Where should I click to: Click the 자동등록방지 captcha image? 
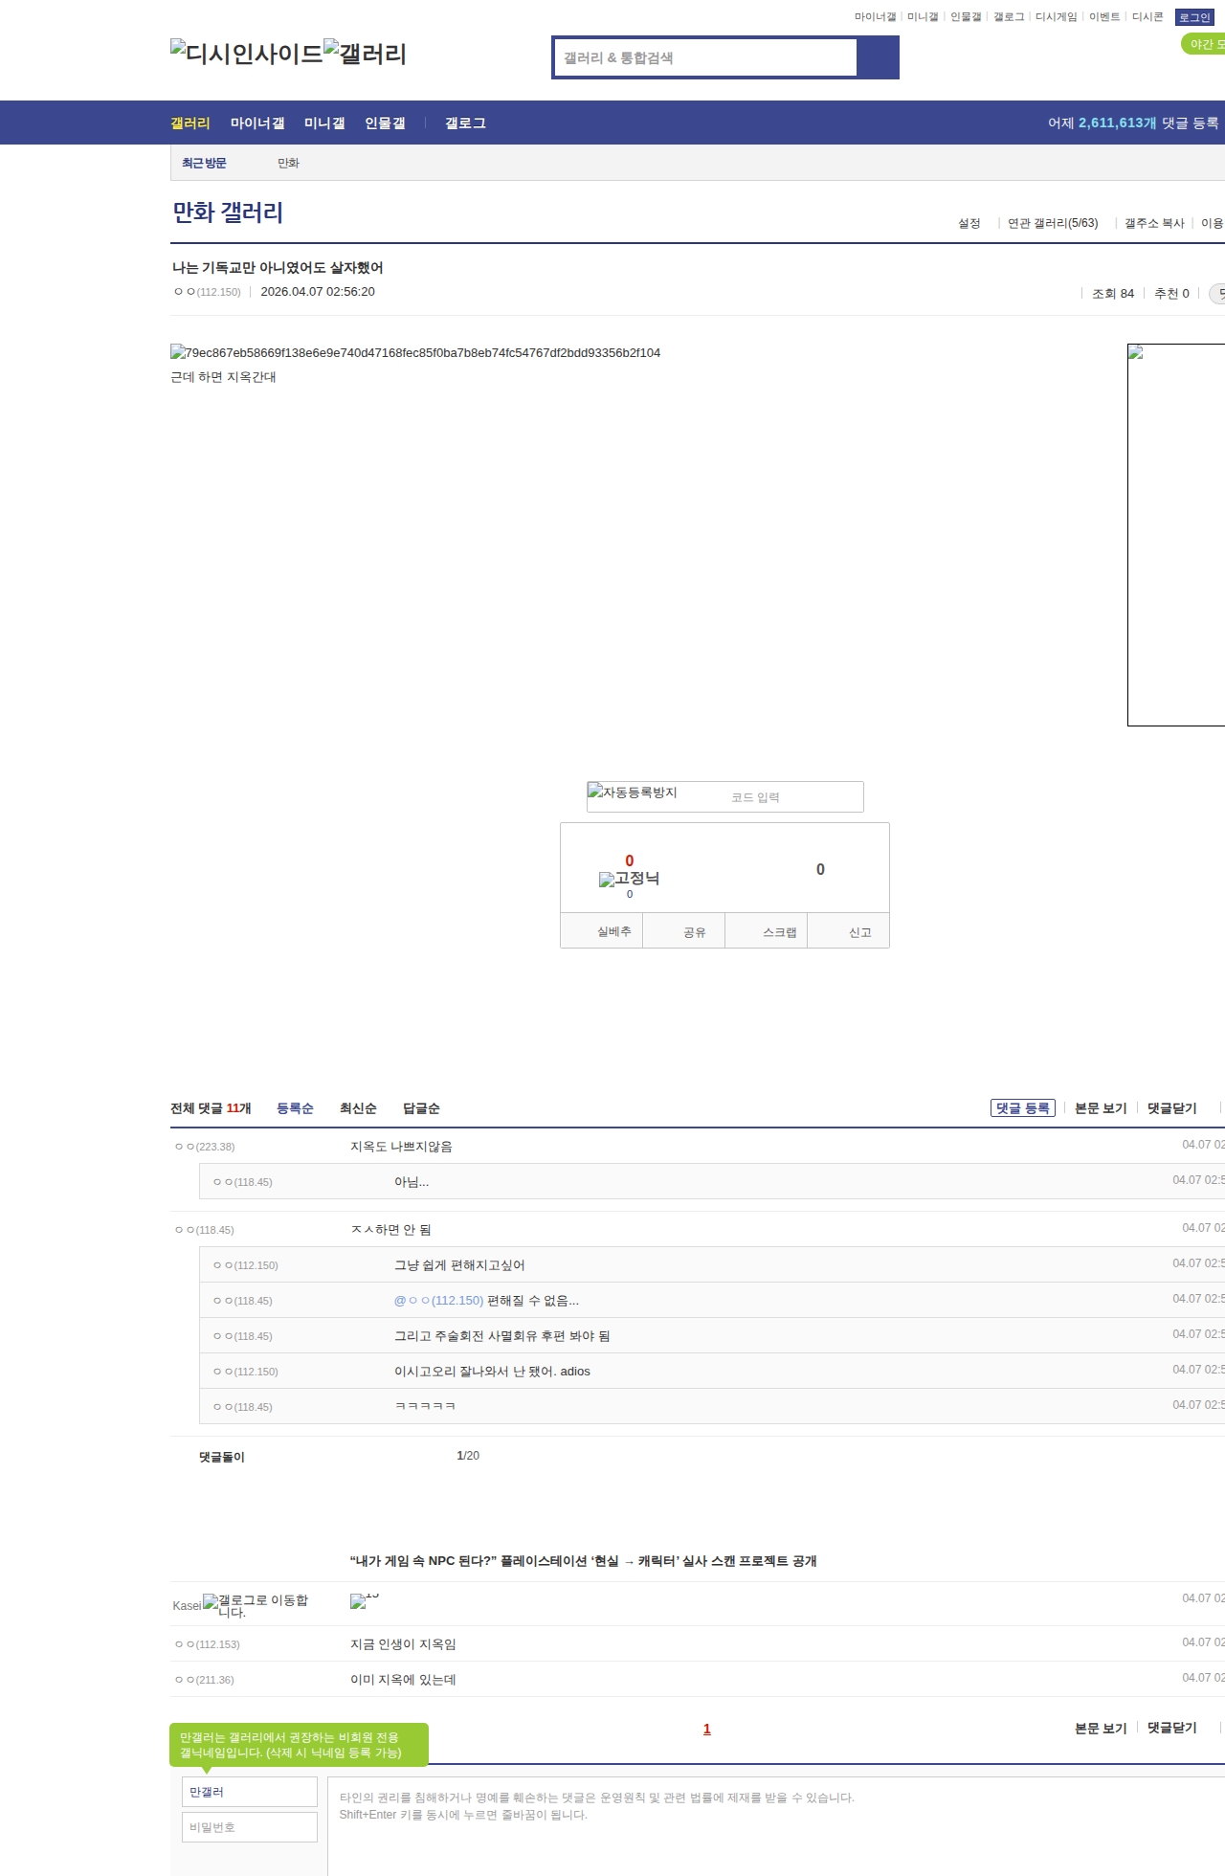[633, 793]
